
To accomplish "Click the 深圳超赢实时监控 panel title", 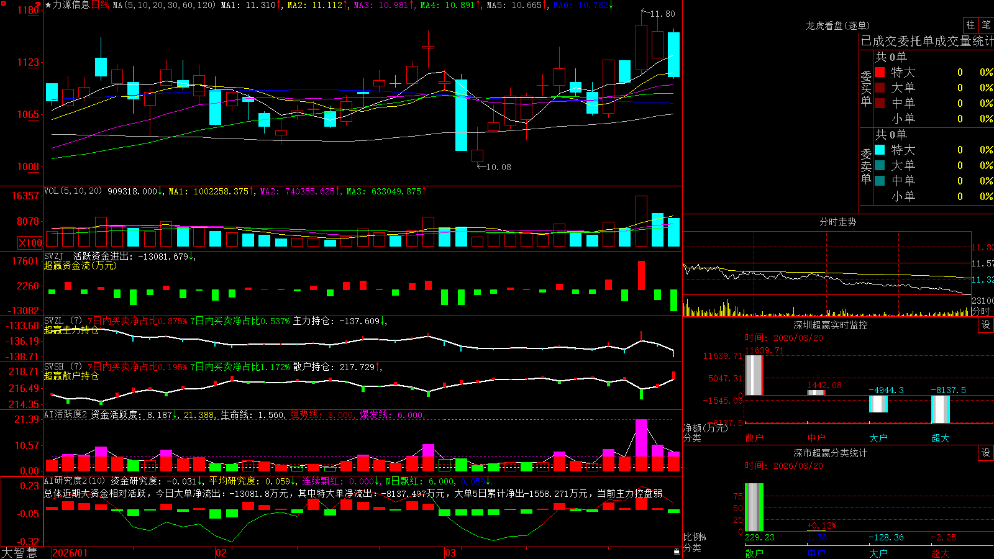I will (x=831, y=325).
